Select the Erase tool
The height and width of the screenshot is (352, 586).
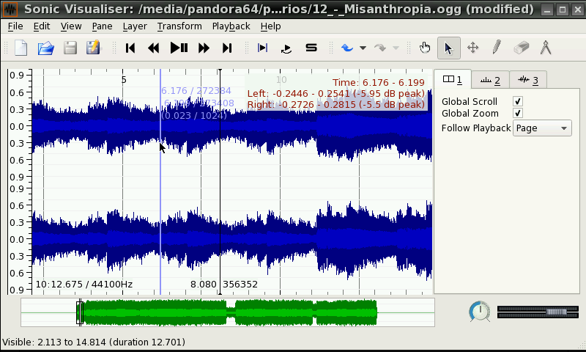point(521,48)
